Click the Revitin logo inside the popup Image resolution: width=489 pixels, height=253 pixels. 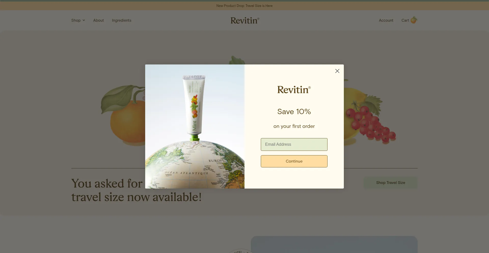click(x=294, y=90)
